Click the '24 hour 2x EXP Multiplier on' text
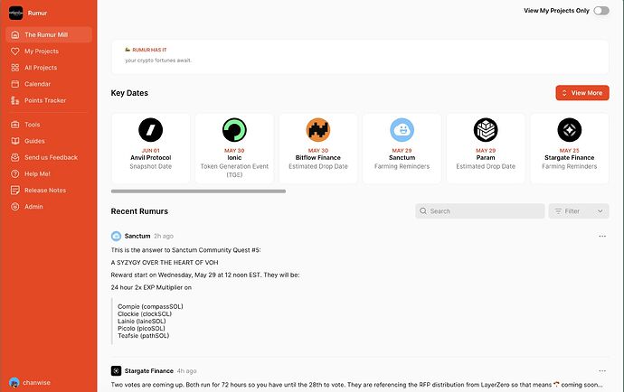This screenshot has width=624, height=392. tap(151, 287)
